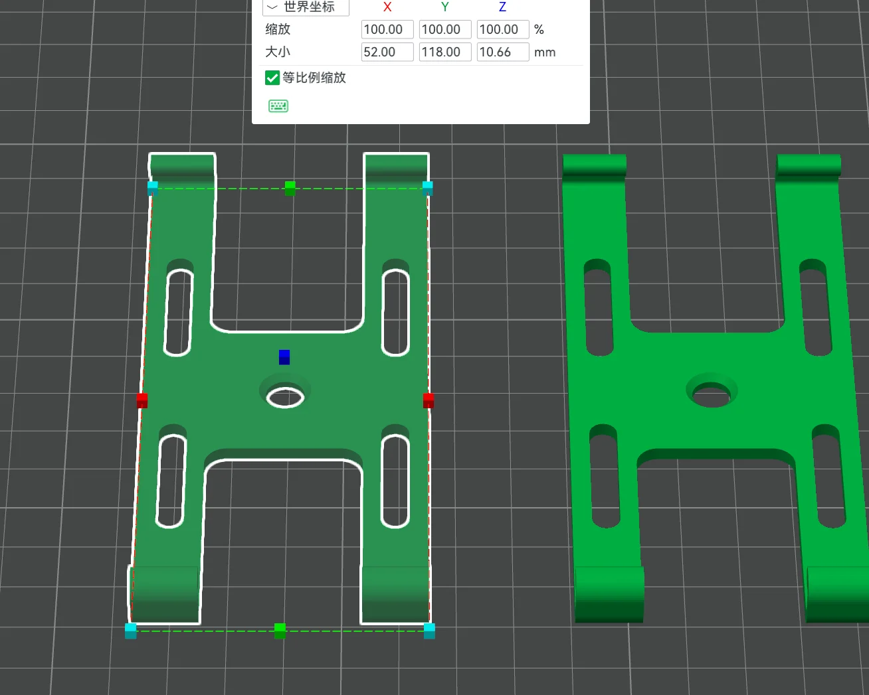Click the Y scale percentage field
This screenshot has width=869, height=695.
pyautogui.click(x=445, y=29)
